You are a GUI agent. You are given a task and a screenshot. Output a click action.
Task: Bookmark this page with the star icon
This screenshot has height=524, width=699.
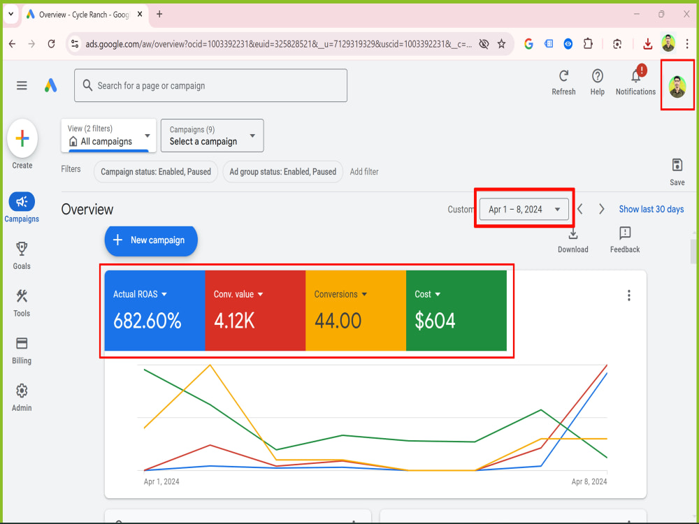pyautogui.click(x=501, y=43)
